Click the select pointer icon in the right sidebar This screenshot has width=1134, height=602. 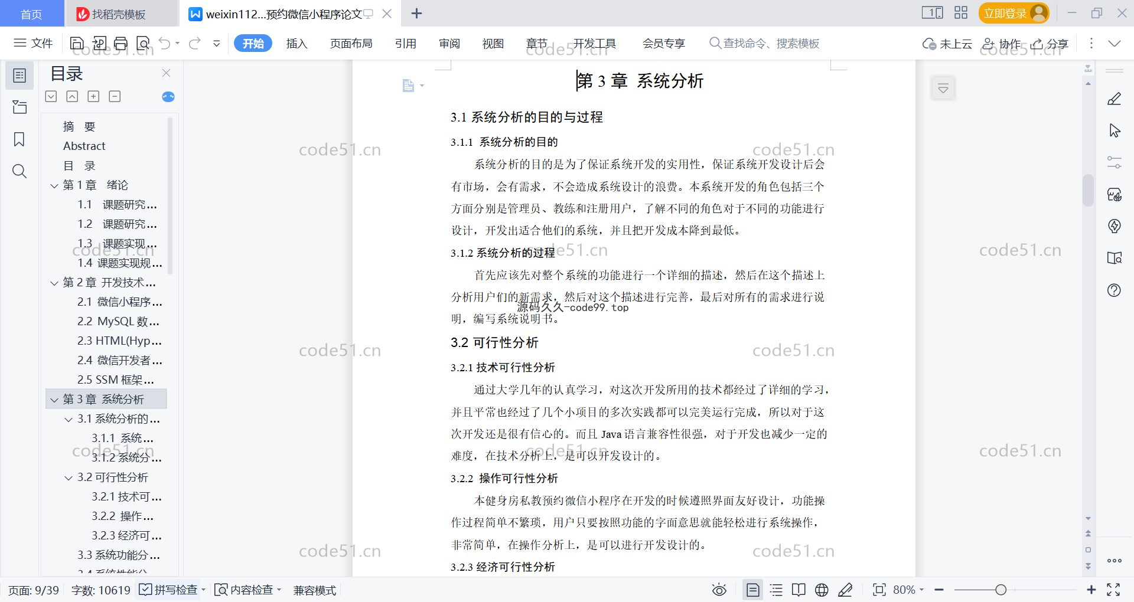[1114, 130]
